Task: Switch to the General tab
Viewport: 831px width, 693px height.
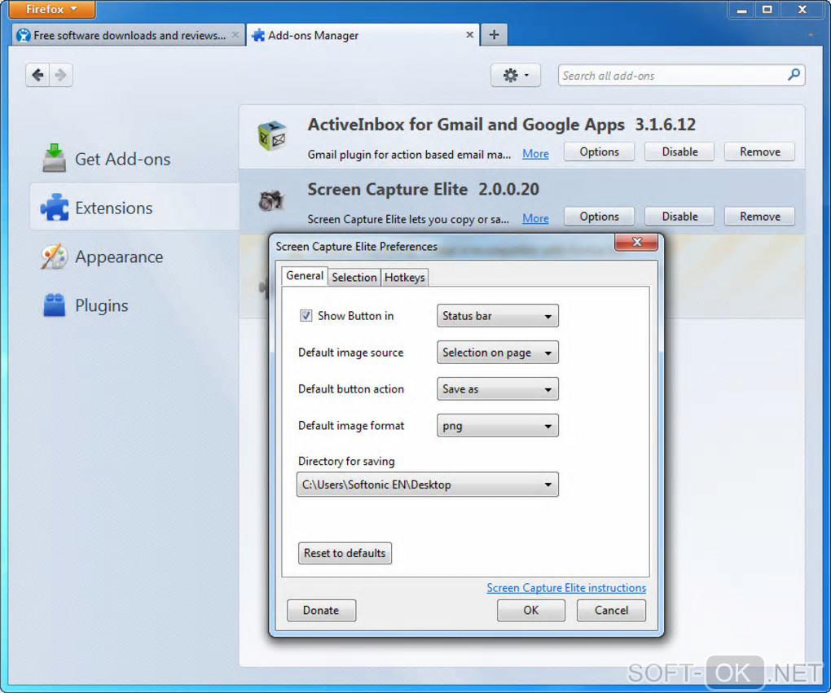Action: point(304,276)
